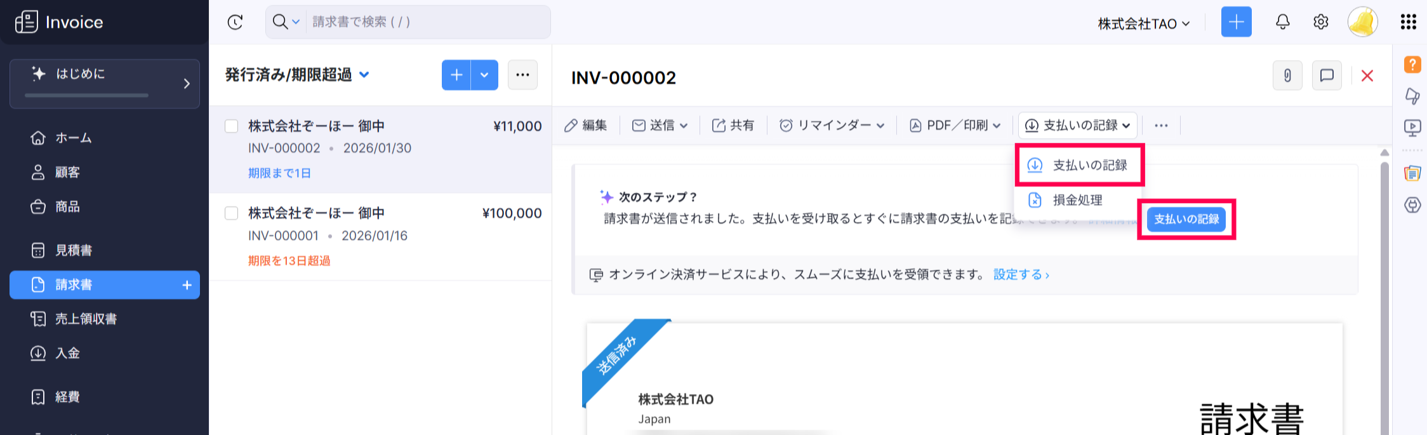Open the apps grid launcher
Viewport: 1427px width, 435px height.
(x=1408, y=22)
